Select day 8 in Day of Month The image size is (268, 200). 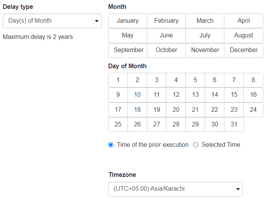pos(253,80)
